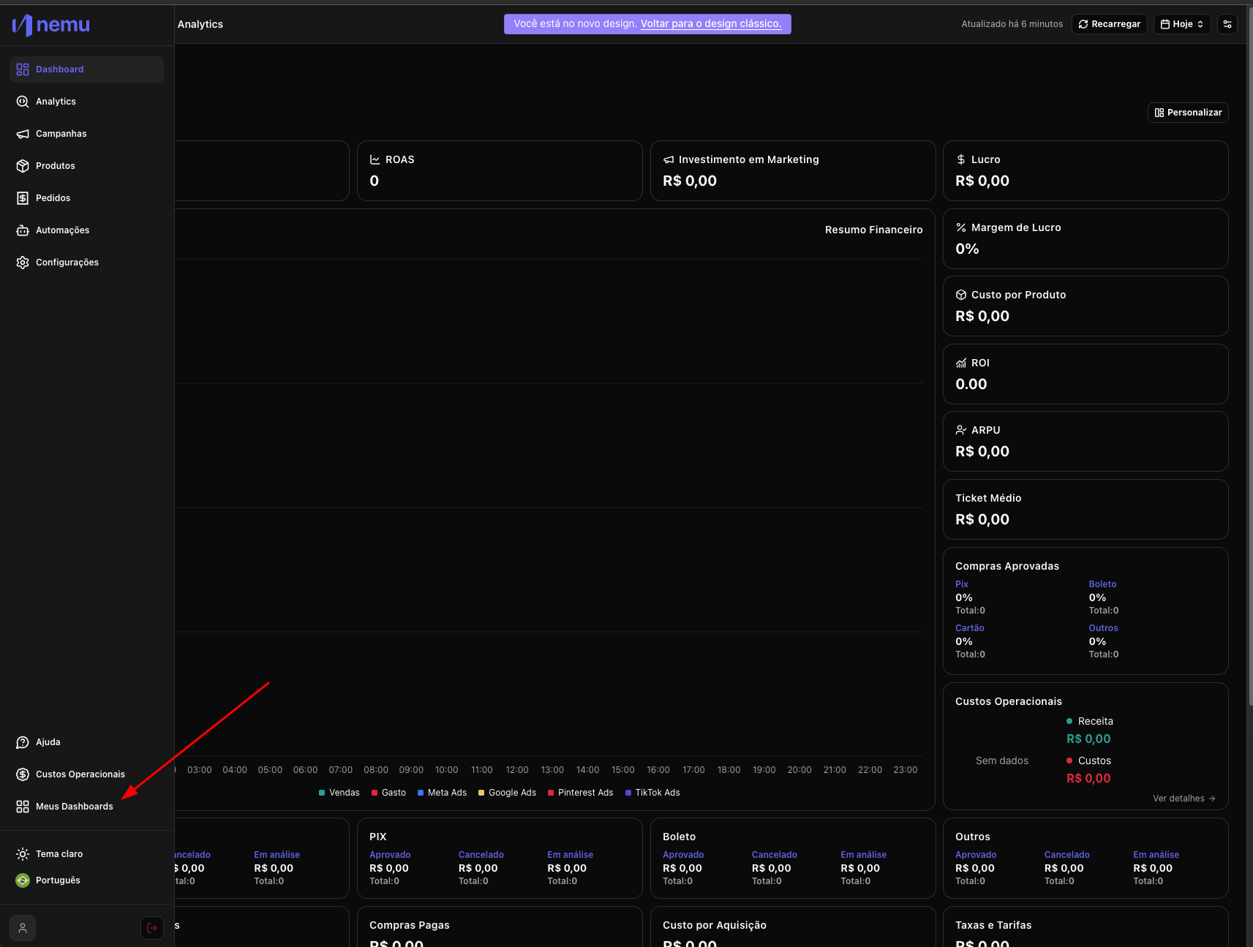Change language from Português

pyautogui.click(x=58, y=880)
